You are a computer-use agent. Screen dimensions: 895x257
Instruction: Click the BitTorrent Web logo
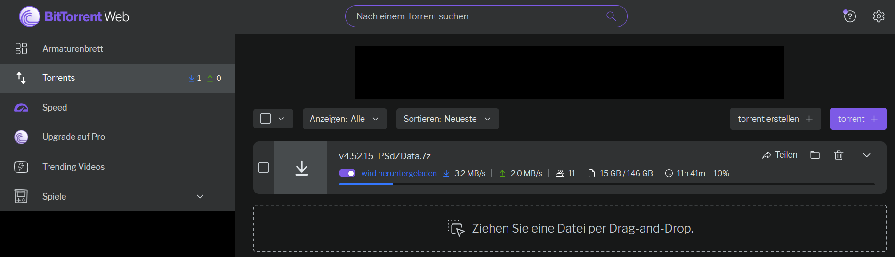tap(74, 16)
